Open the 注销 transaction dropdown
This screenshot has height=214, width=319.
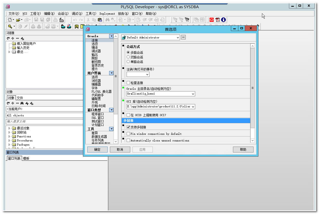[147, 74]
